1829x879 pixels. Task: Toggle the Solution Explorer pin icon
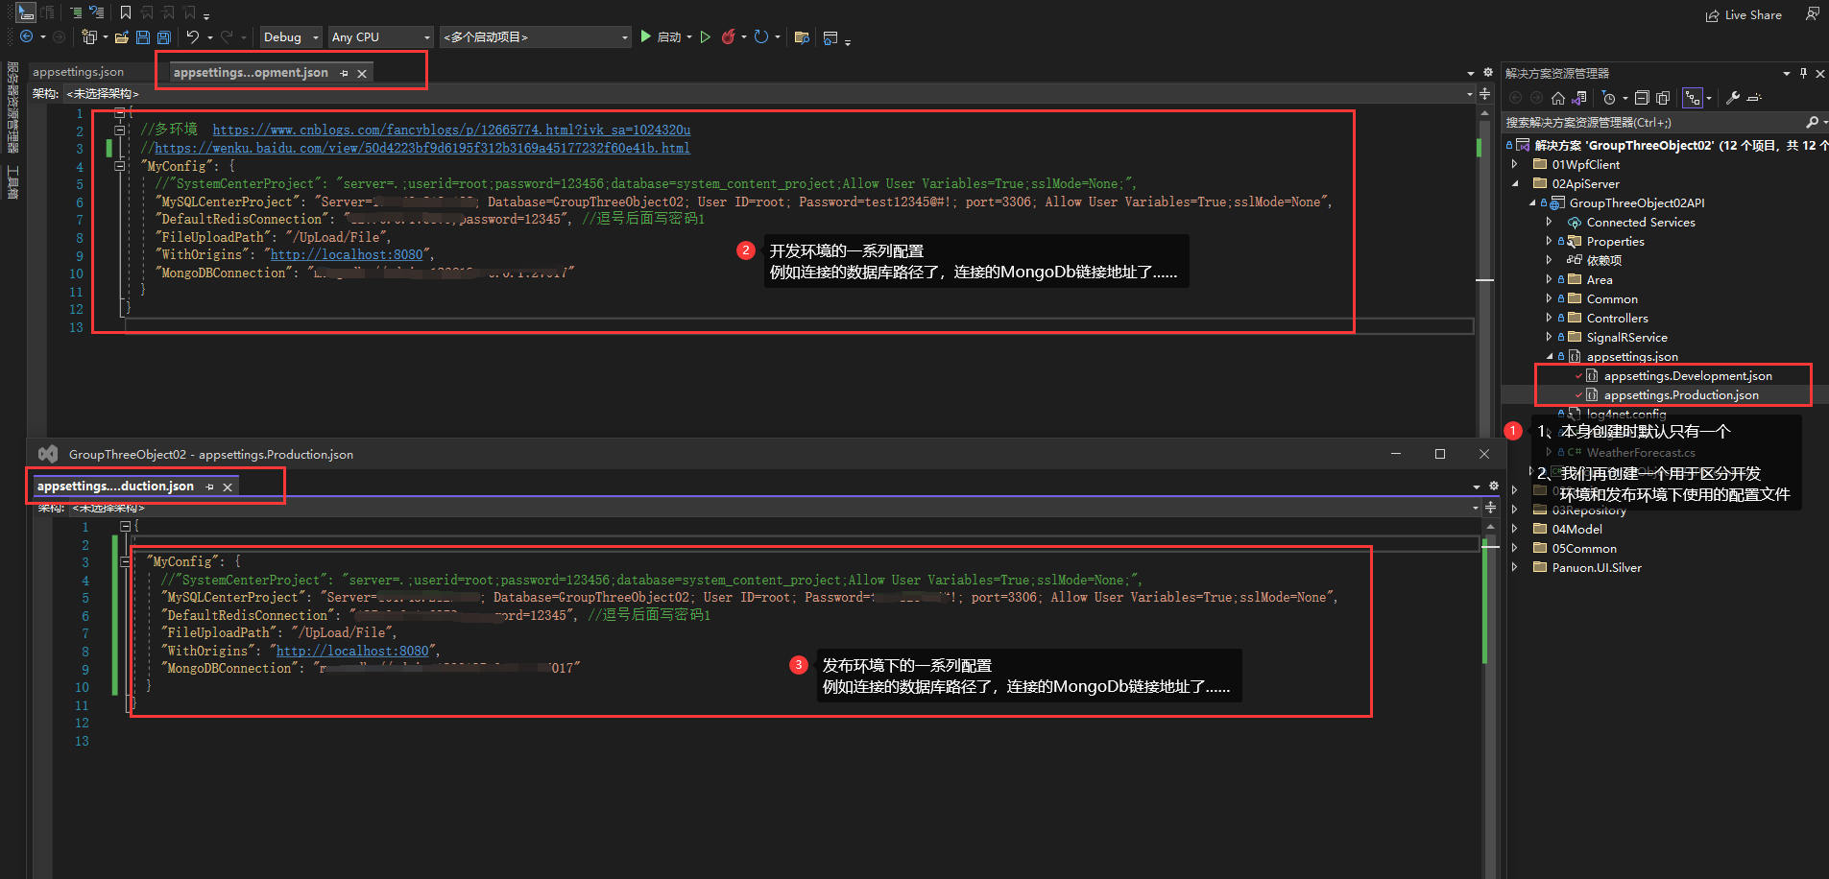pos(1803,73)
